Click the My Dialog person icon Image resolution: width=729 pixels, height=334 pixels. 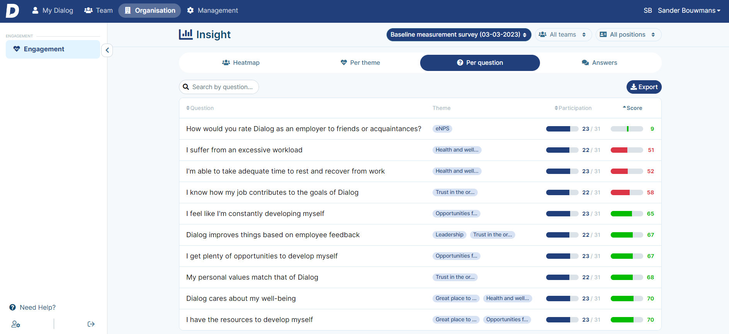35,10
